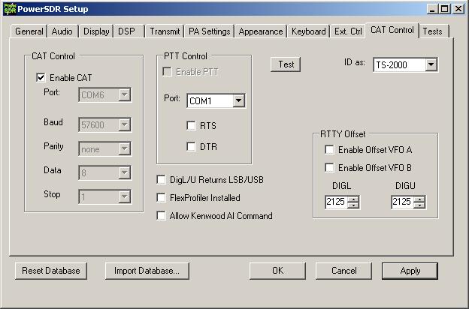Enable the RTS checkbox
This screenshot has width=469, height=309.
[192, 125]
